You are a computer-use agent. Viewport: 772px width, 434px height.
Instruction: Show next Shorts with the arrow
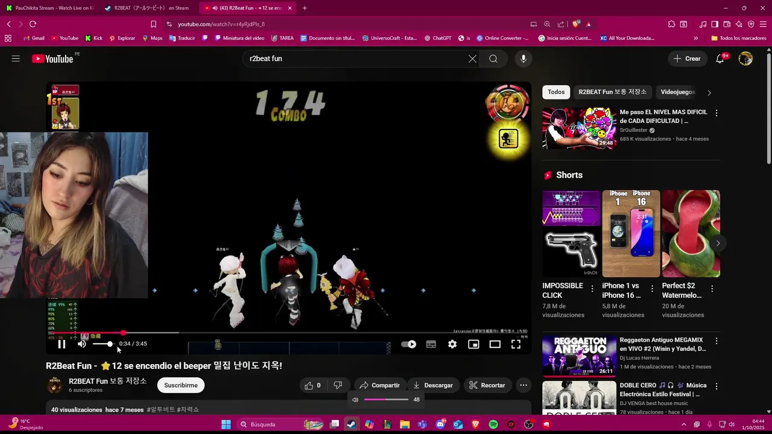[x=718, y=244]
